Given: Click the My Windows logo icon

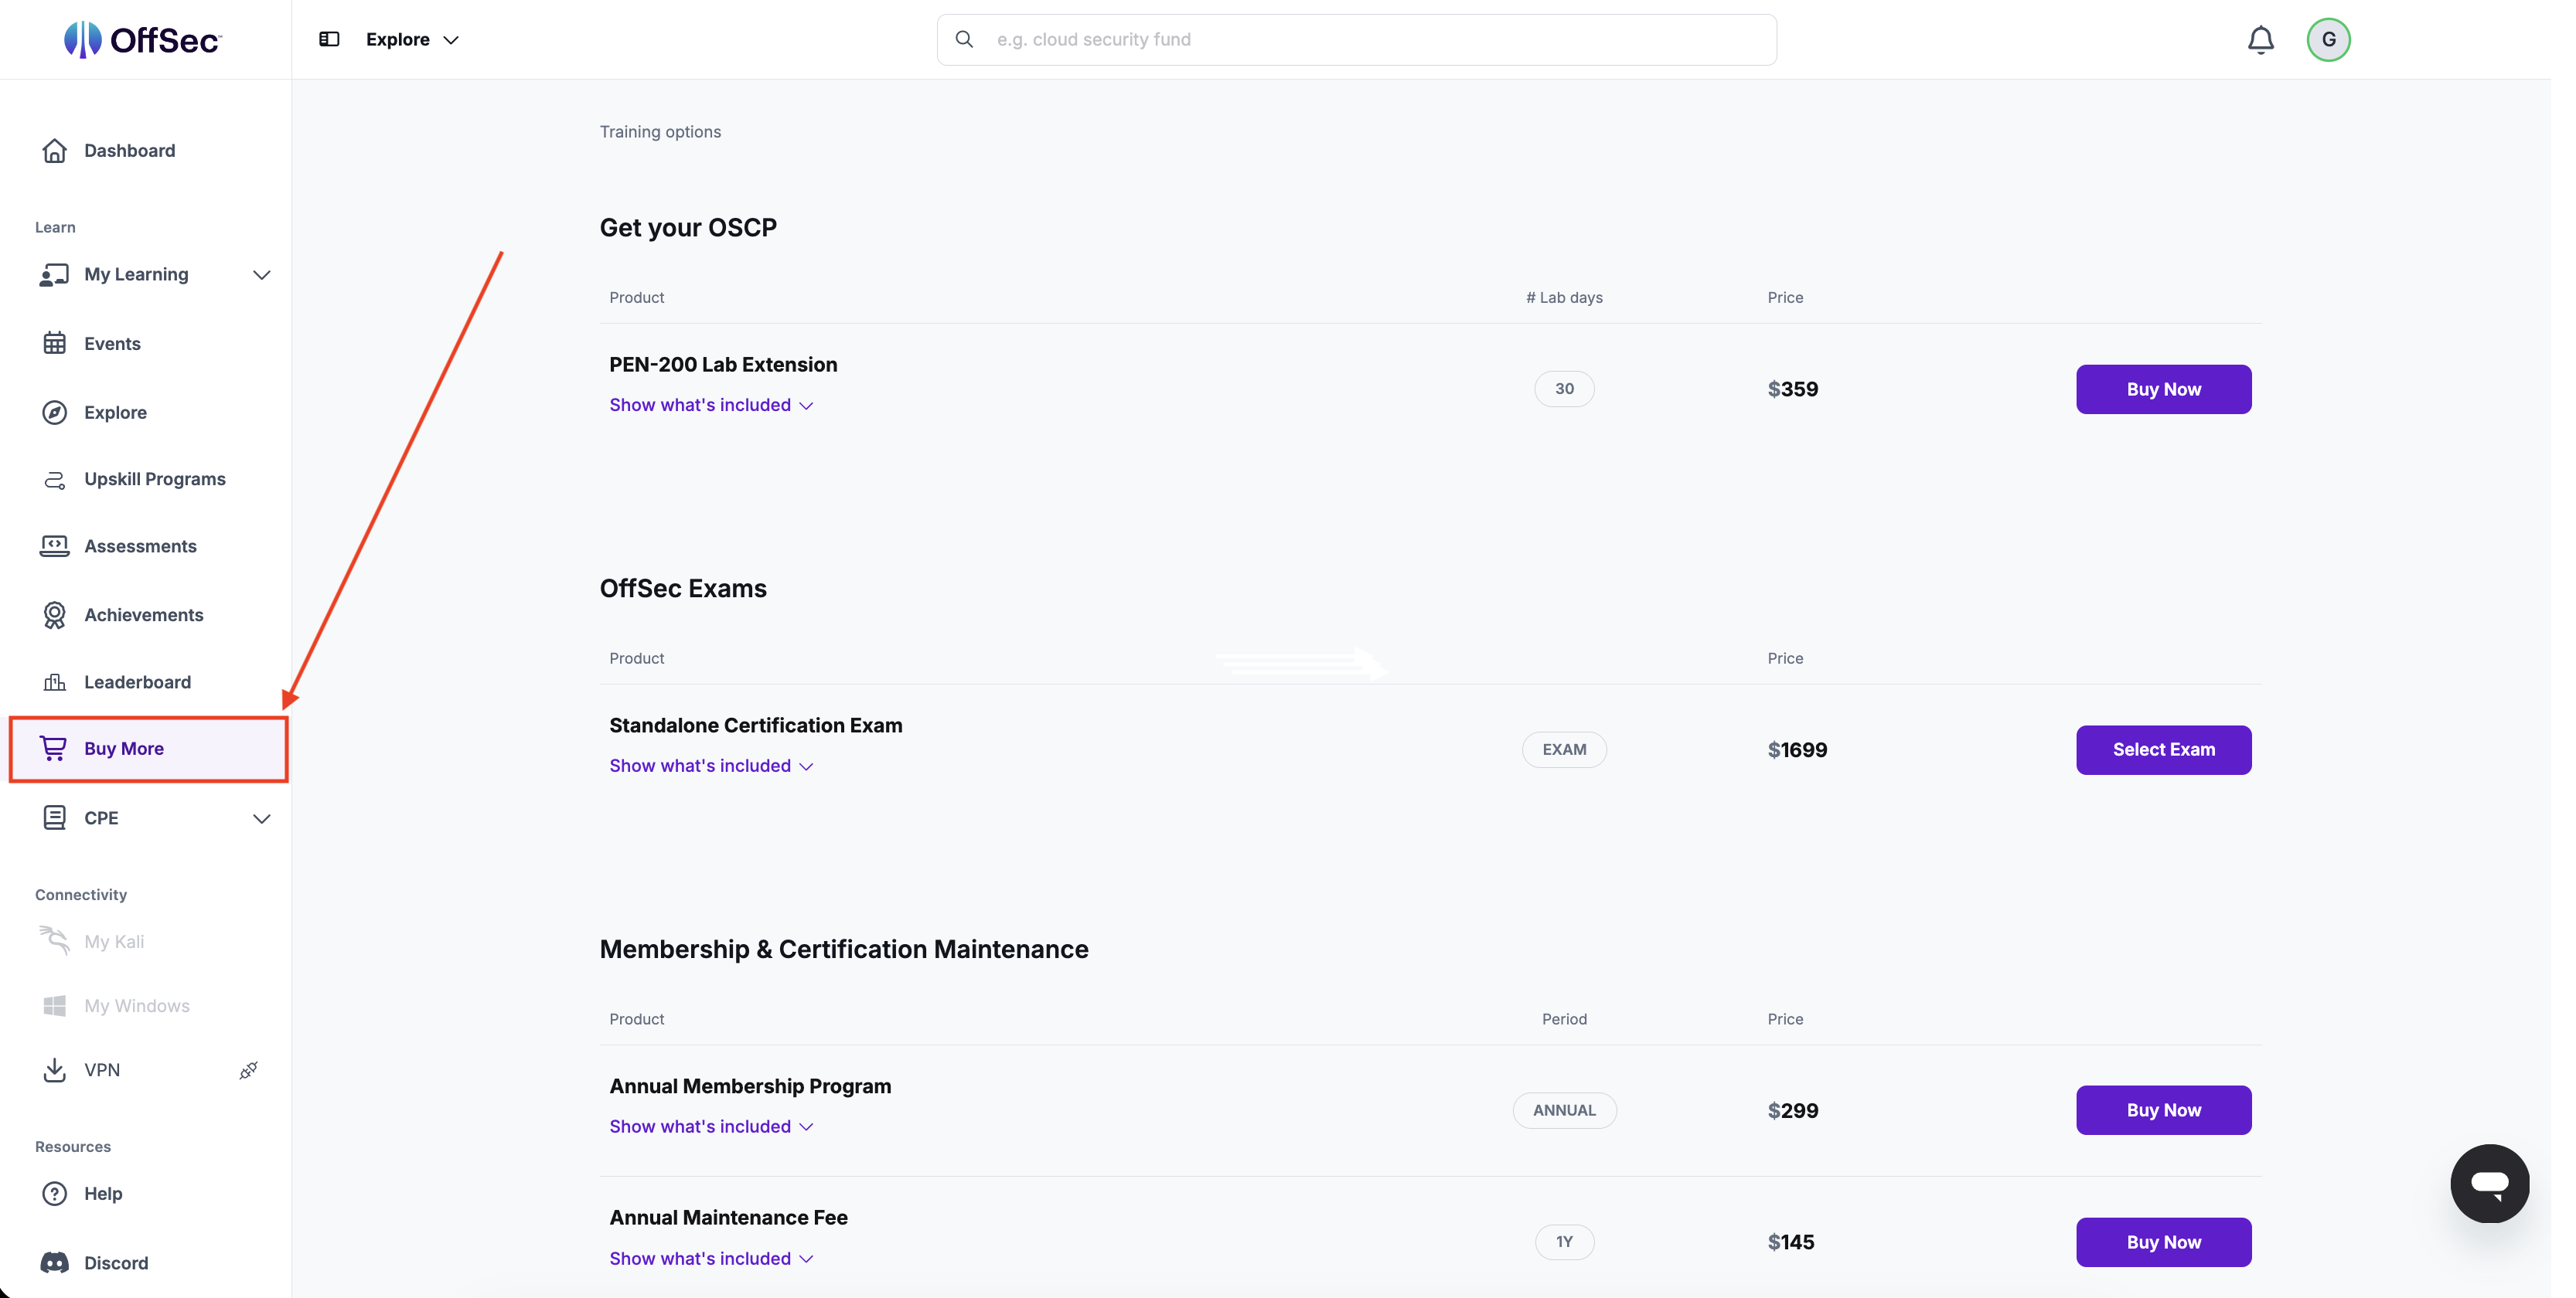Looking at the screenshot, I should [x=55, y=1005].
